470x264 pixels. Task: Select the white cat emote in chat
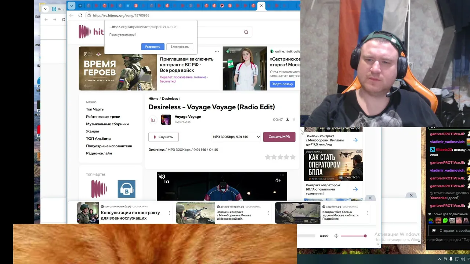pyautogui.click(x=452, y=221)
